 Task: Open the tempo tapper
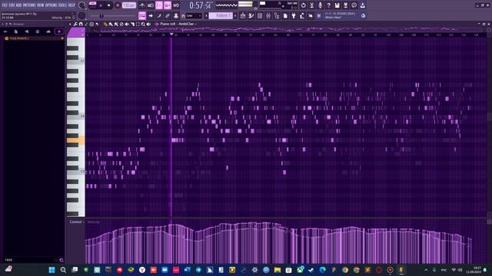click(302, 15)
